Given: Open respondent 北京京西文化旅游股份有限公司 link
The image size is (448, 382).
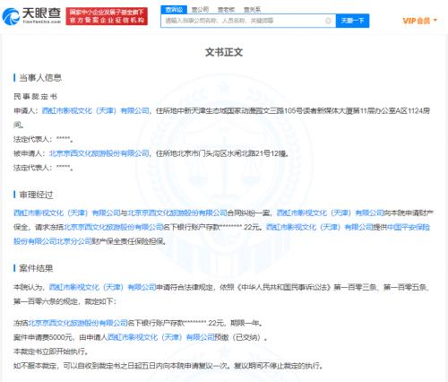Looking at the screenshot, I should 99,153.
